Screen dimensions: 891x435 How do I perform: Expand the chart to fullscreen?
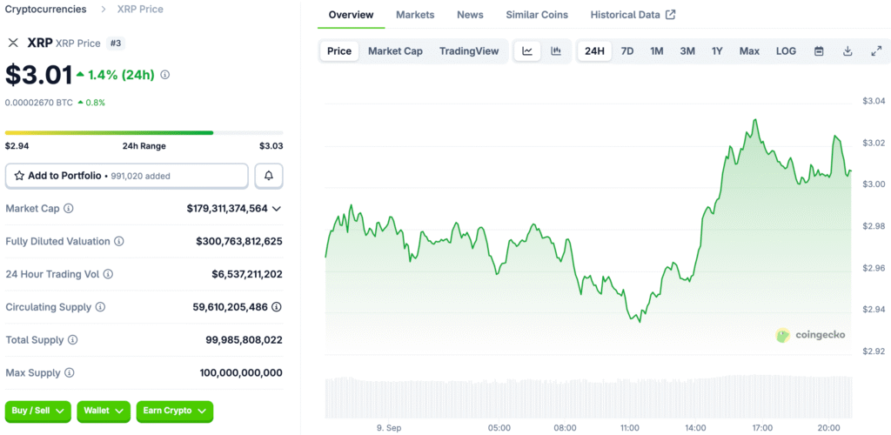click(876, 51)
